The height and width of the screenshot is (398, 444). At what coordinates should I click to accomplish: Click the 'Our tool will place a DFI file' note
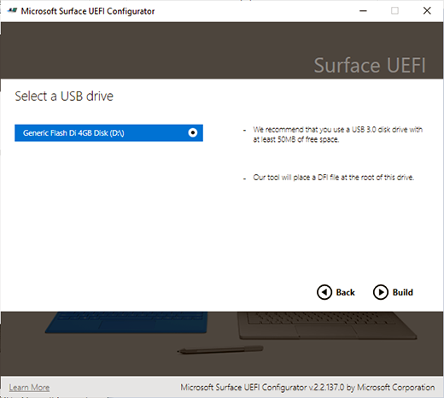tap(334, 178)
